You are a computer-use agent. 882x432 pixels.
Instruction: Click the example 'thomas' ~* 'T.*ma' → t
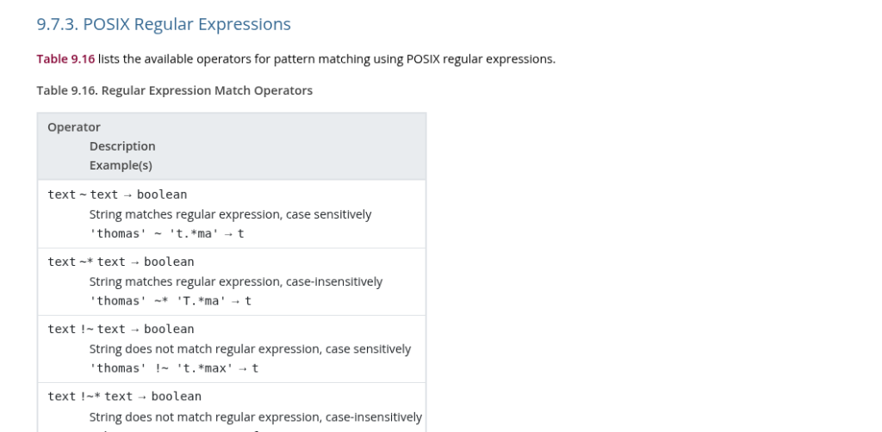coord(171,301)
